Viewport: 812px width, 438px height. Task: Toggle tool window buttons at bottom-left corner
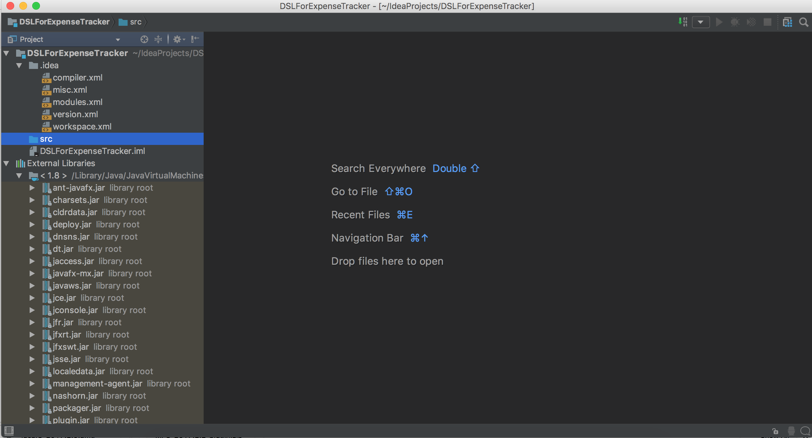(x=9, y=430)
